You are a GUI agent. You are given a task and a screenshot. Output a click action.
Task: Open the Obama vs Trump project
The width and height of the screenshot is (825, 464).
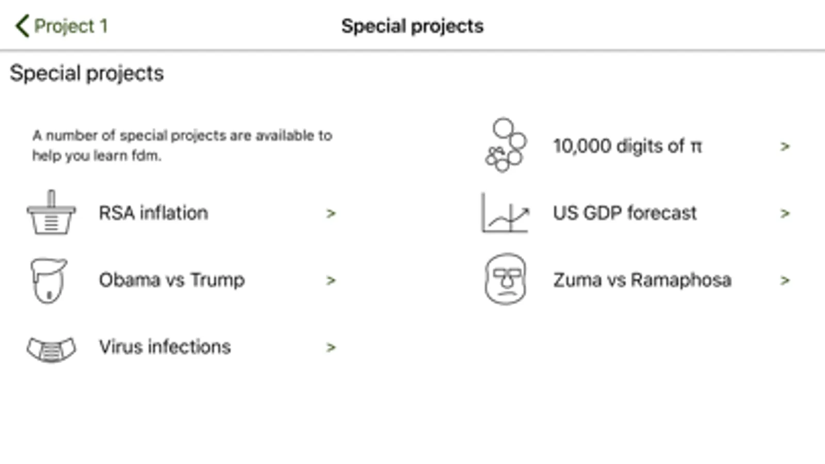(x=171, y=280)
